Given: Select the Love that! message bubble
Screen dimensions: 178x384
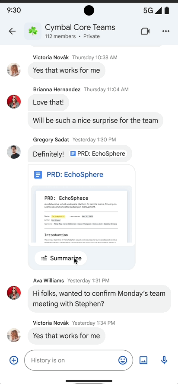Looking at the screenshot, I should tap(48, 102).
